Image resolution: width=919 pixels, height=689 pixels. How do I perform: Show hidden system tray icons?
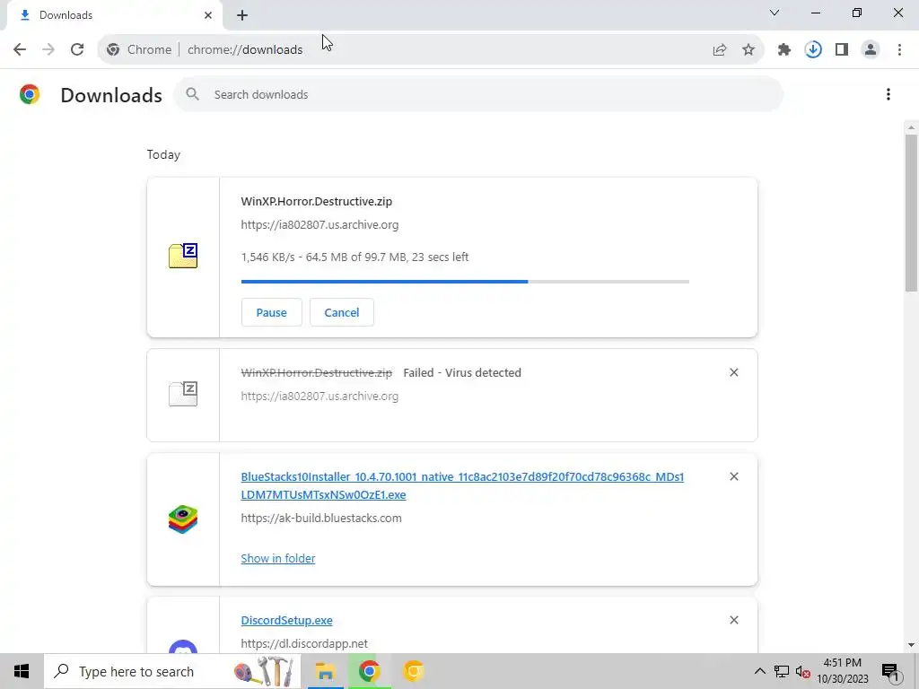click(759, 671)
